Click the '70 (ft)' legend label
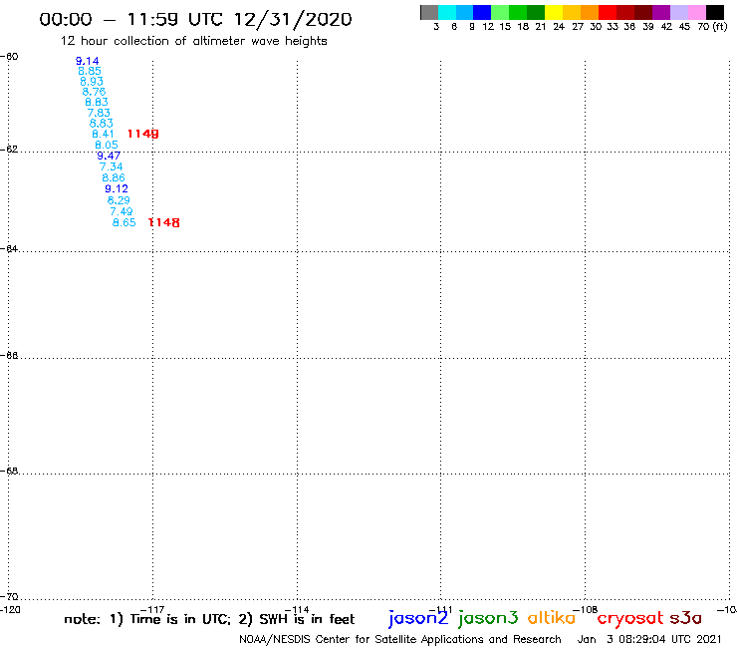The height and width of the screenshot is (648, 737). (x=712, y=27)
